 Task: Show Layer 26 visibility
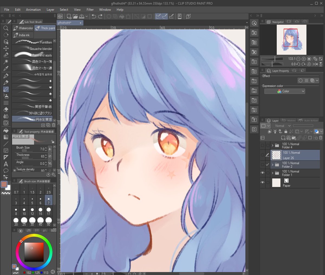click(262, 155)
